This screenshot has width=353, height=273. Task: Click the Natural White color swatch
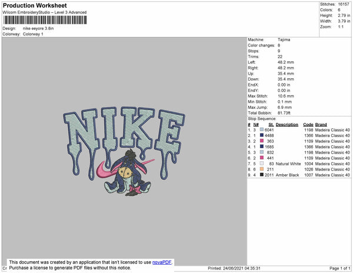(262, 164)
